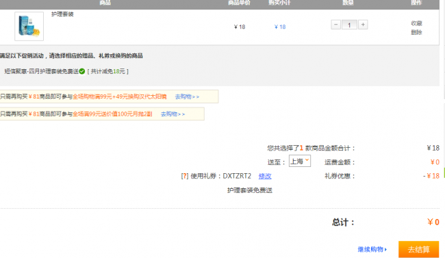Screen dimensions: 445x258
Task: Click 去购物 link for 49元换购 offer
Action: tap(187, 96)
